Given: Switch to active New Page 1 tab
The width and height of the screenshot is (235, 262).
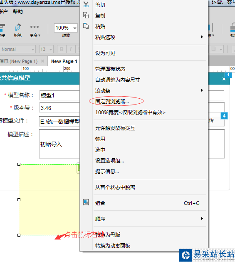Looking at the screenshot, I should point(64,61).
